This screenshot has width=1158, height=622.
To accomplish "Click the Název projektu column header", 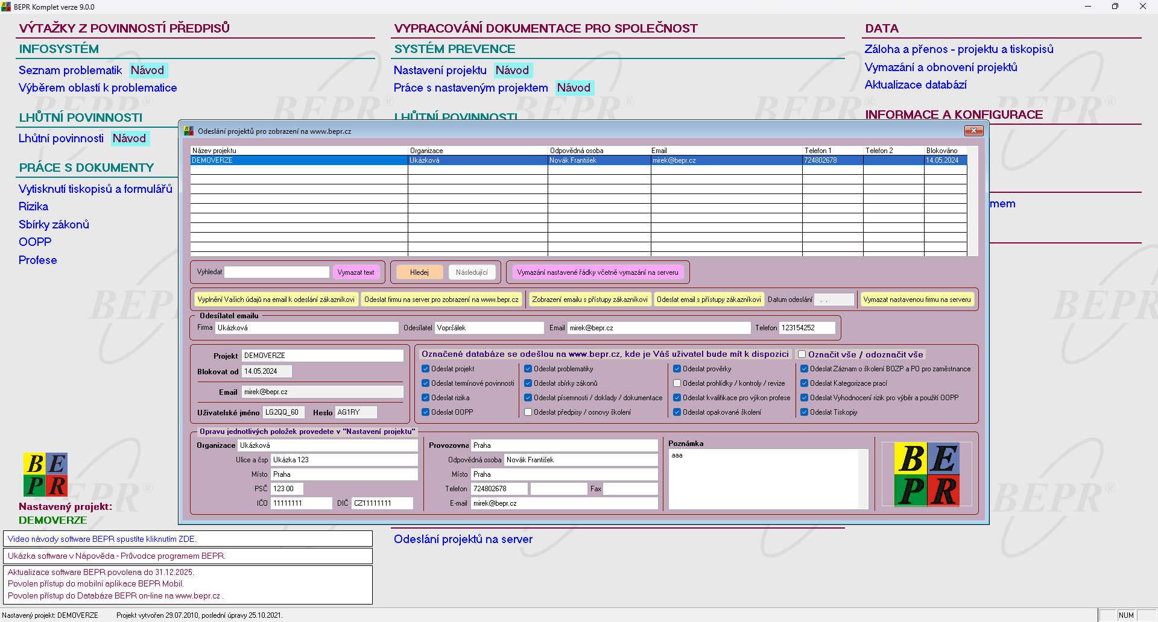I will 299,151.
